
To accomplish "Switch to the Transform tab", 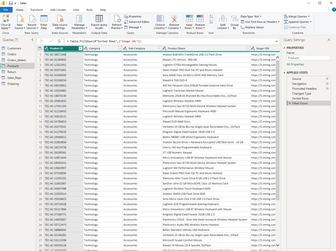I will pyautogui.click(x=36, y=10).
